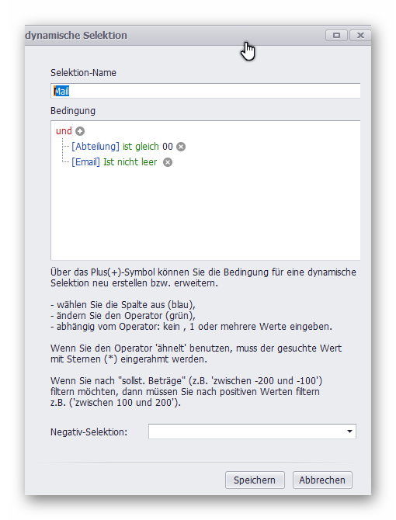Viewport: 396px width, 520px height.
Task: Select the [Email] column field
Action: (x=85, y=162)
